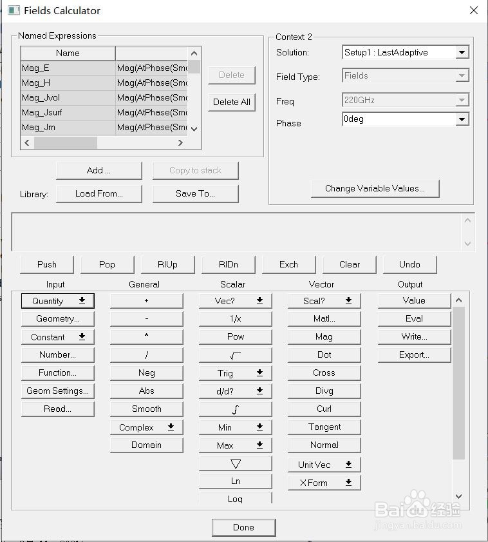Click the square root symbol button
This screenshot has width=488, height=542.
point(235,355)
